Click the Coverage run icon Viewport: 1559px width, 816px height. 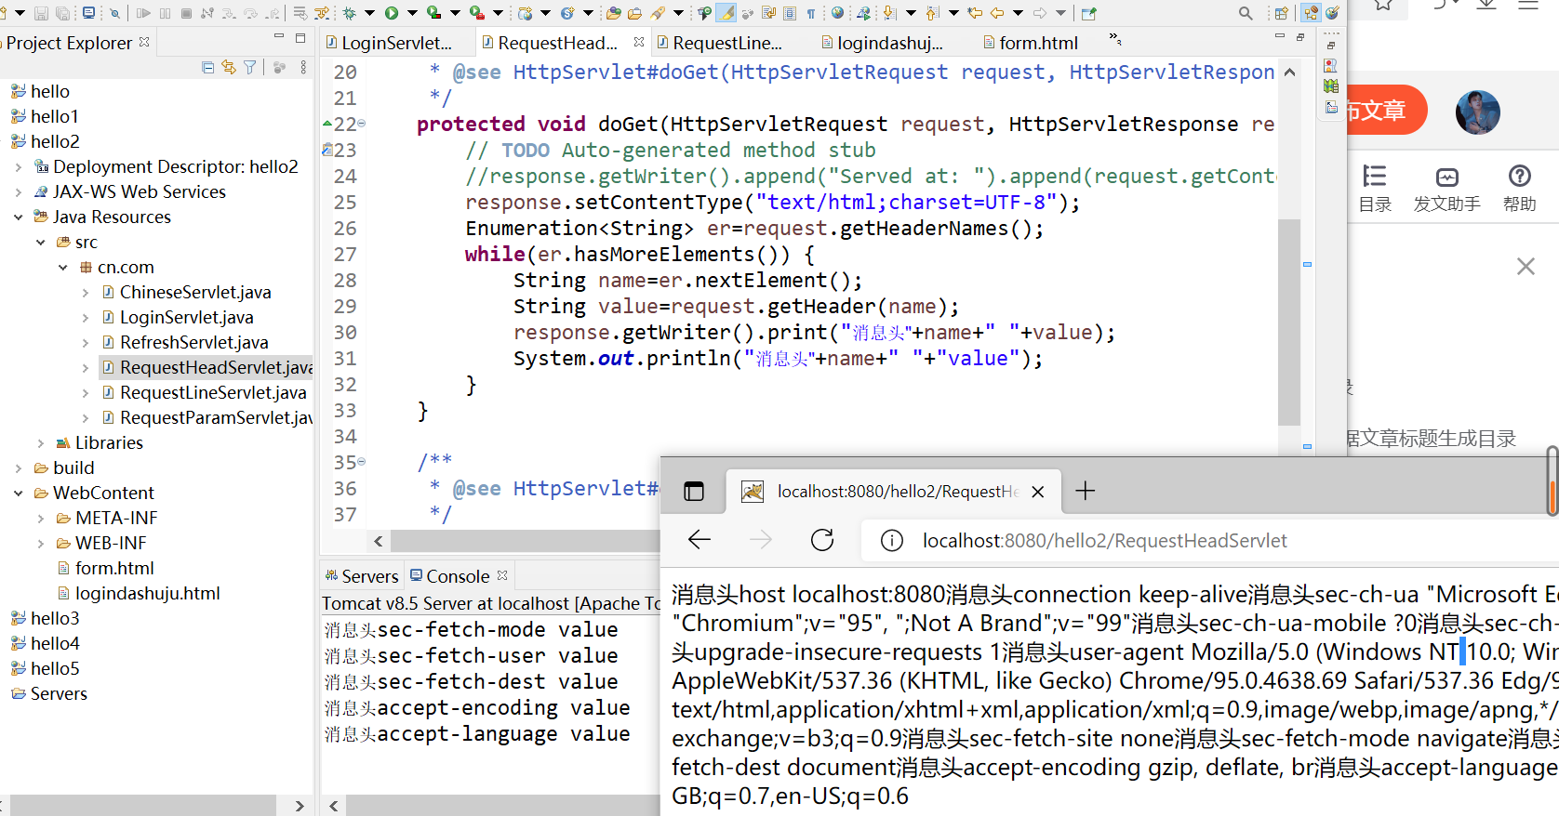[433, 13]
